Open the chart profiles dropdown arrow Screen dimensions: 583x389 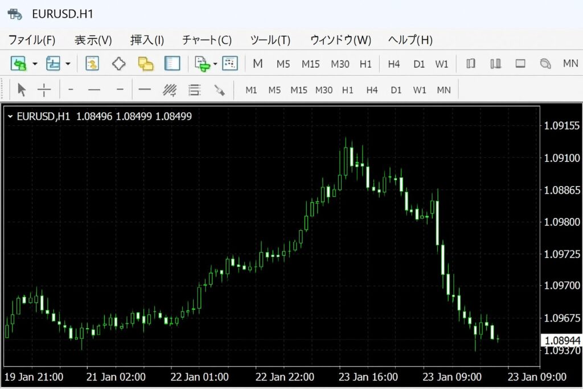68,64
